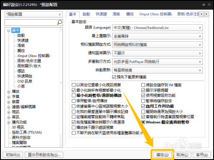Screen dimensions: 214x160
Task: Switch to the 啟動 tab
Action: click(86, 14)
